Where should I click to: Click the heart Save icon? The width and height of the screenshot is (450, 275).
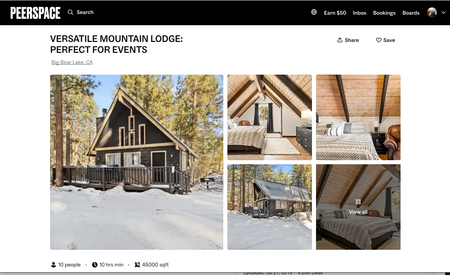tap(378, 40)
